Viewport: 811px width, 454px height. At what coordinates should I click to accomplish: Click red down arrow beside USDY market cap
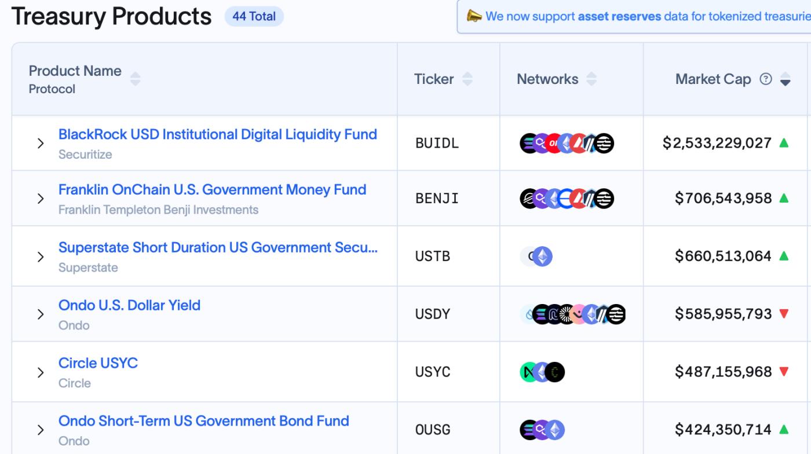tap(784, 314)
